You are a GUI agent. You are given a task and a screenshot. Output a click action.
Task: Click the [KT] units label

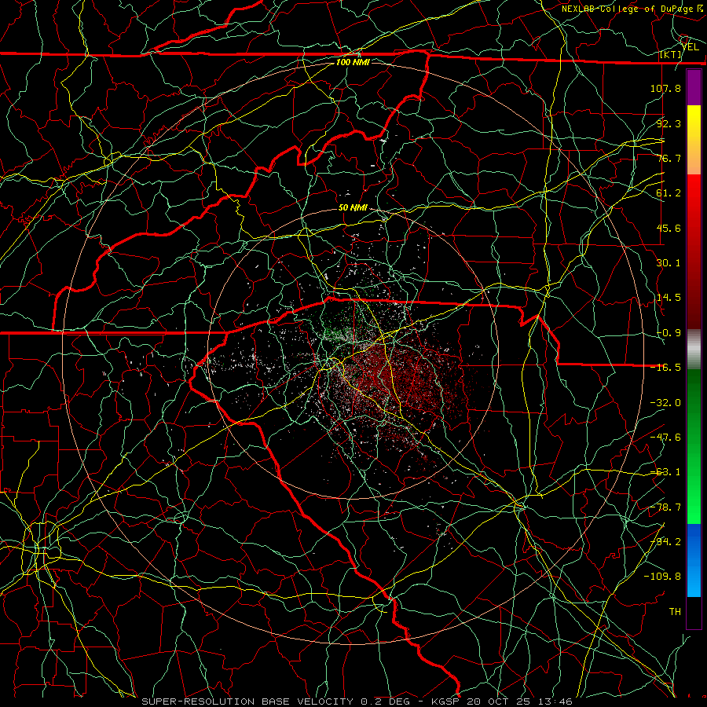pos(671,54)
